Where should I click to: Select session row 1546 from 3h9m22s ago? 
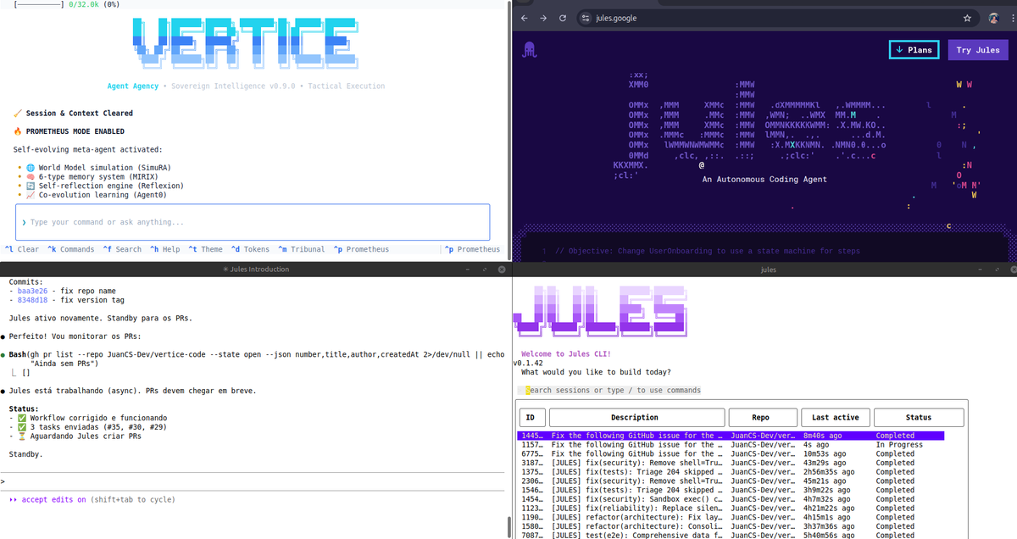[731, 490]
